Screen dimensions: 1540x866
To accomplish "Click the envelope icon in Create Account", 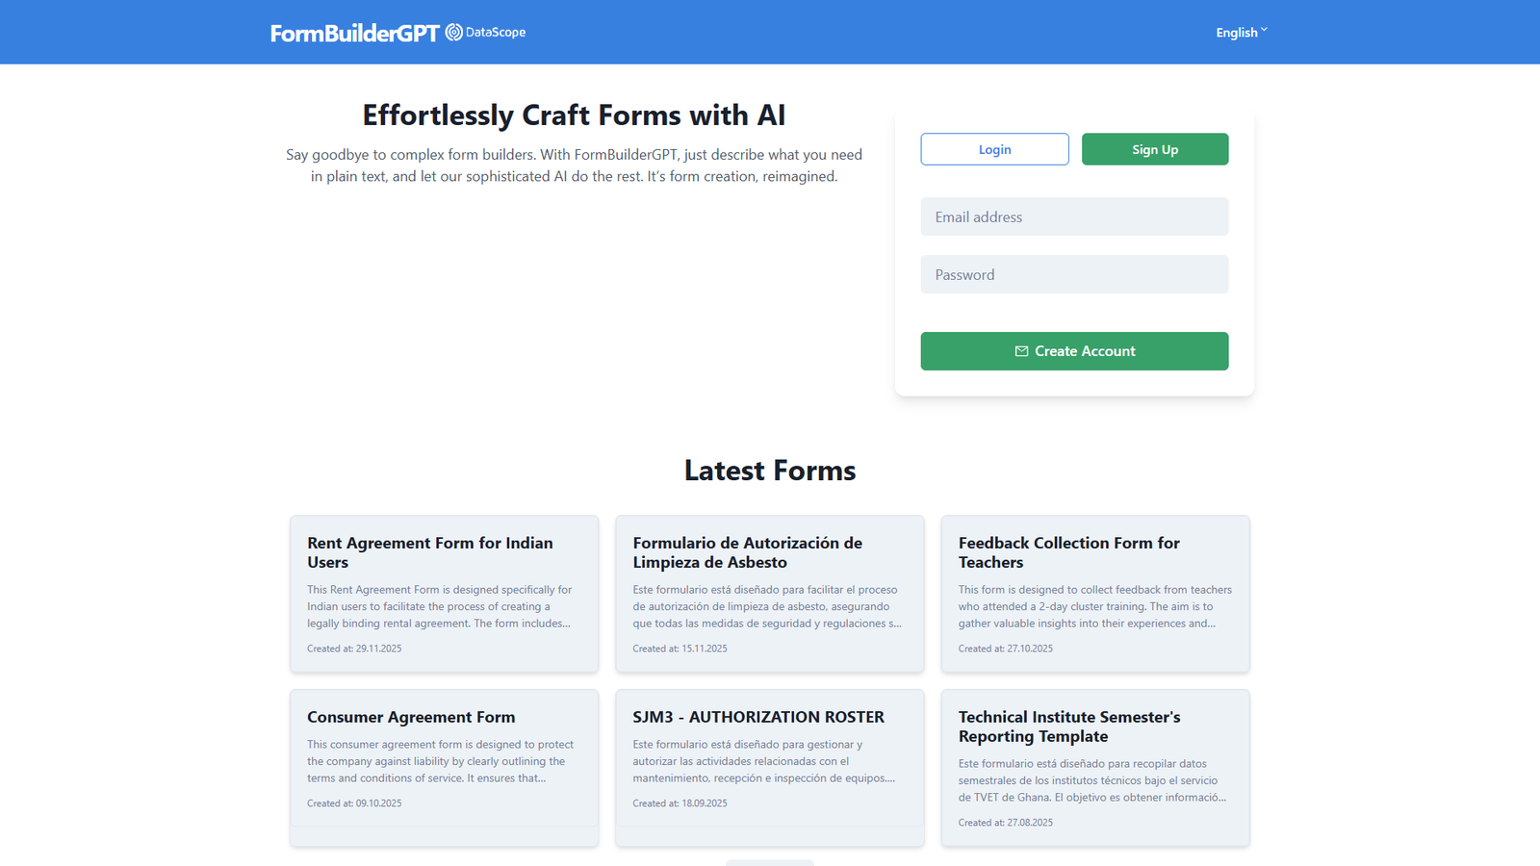I will (1021, 351).
